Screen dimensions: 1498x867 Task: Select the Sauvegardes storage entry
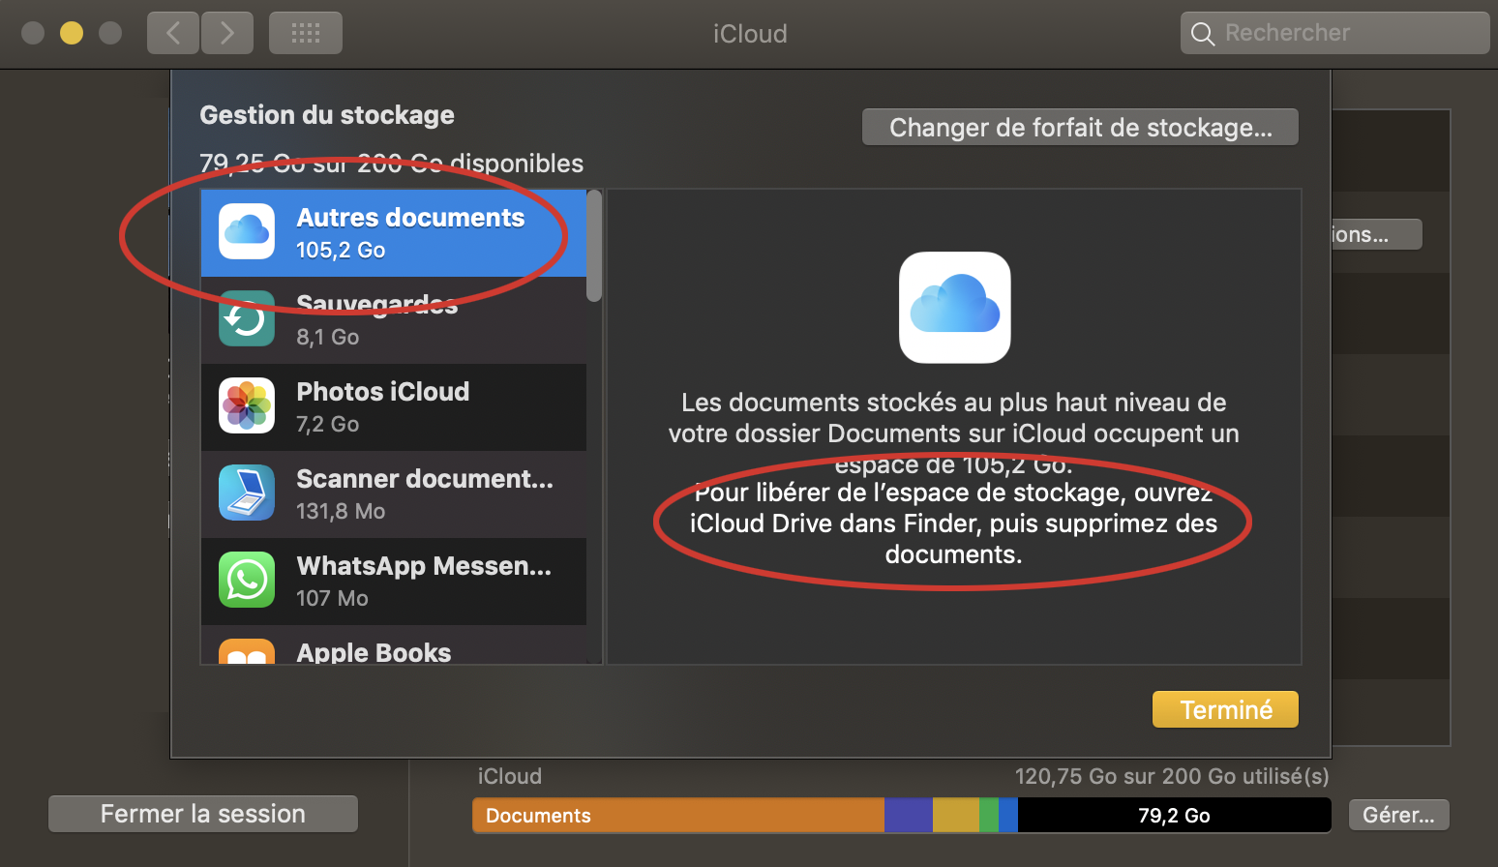[x=393, y=320]
